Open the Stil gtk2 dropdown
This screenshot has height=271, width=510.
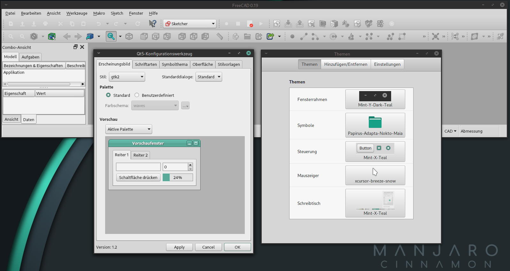(127, 77)
